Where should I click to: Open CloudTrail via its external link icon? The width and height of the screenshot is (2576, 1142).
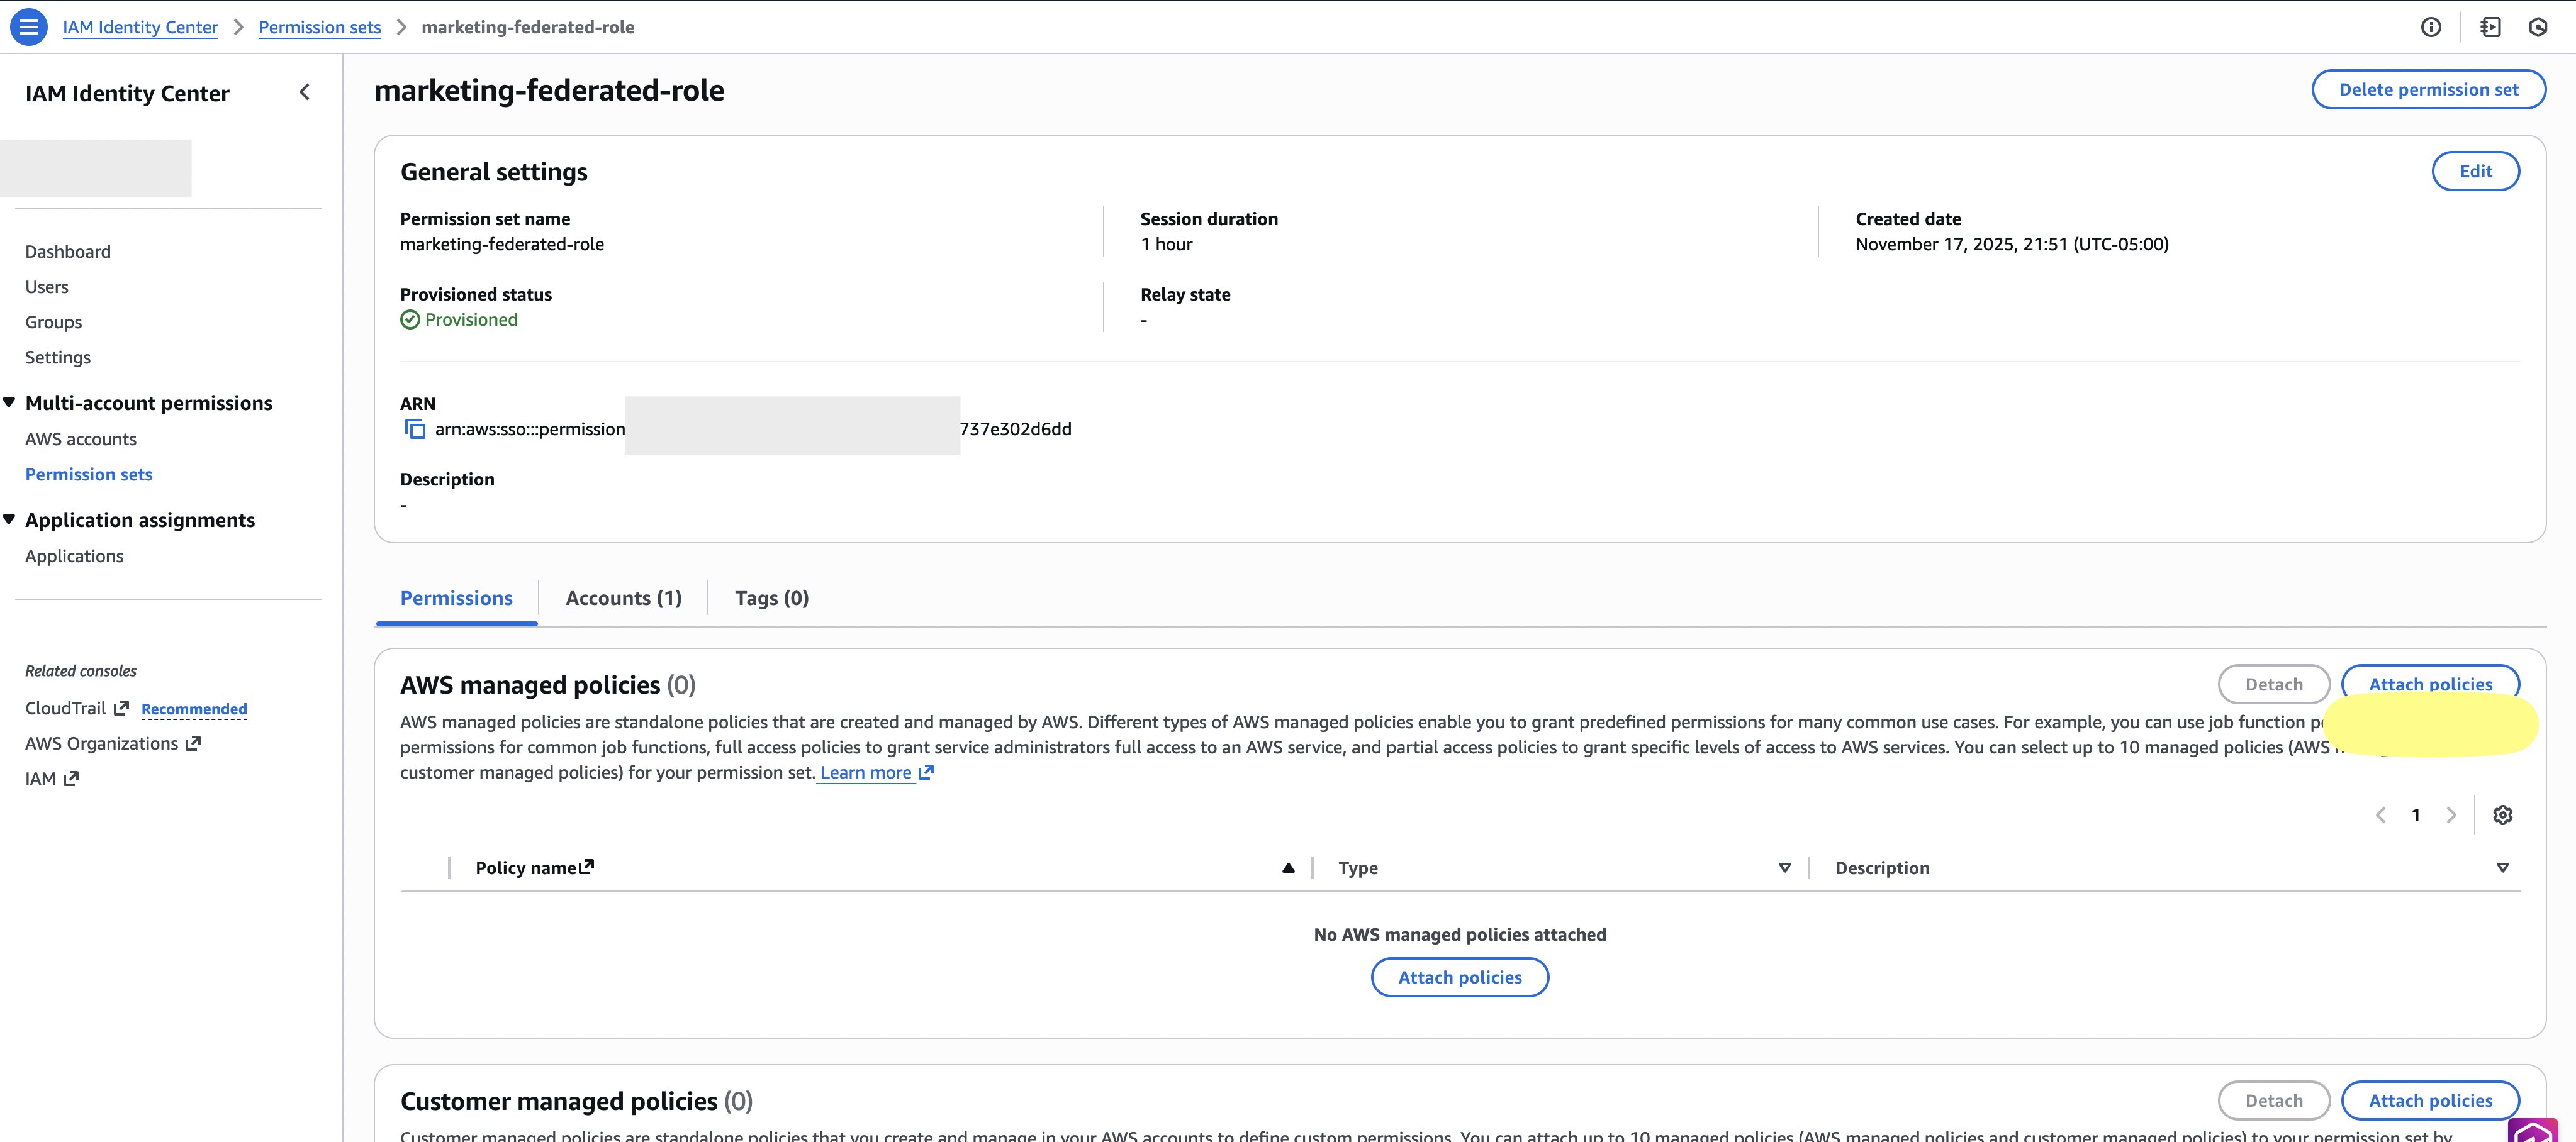121,707
